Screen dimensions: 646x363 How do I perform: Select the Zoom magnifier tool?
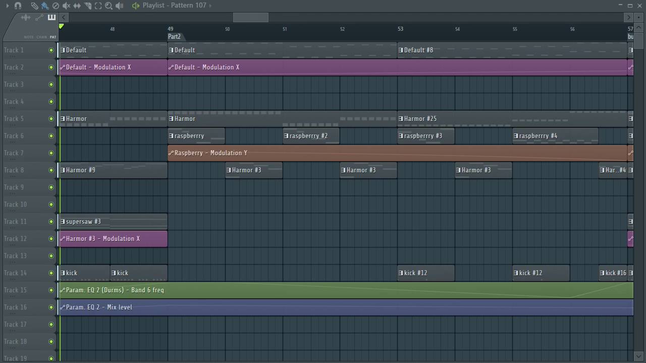(109, 6)
